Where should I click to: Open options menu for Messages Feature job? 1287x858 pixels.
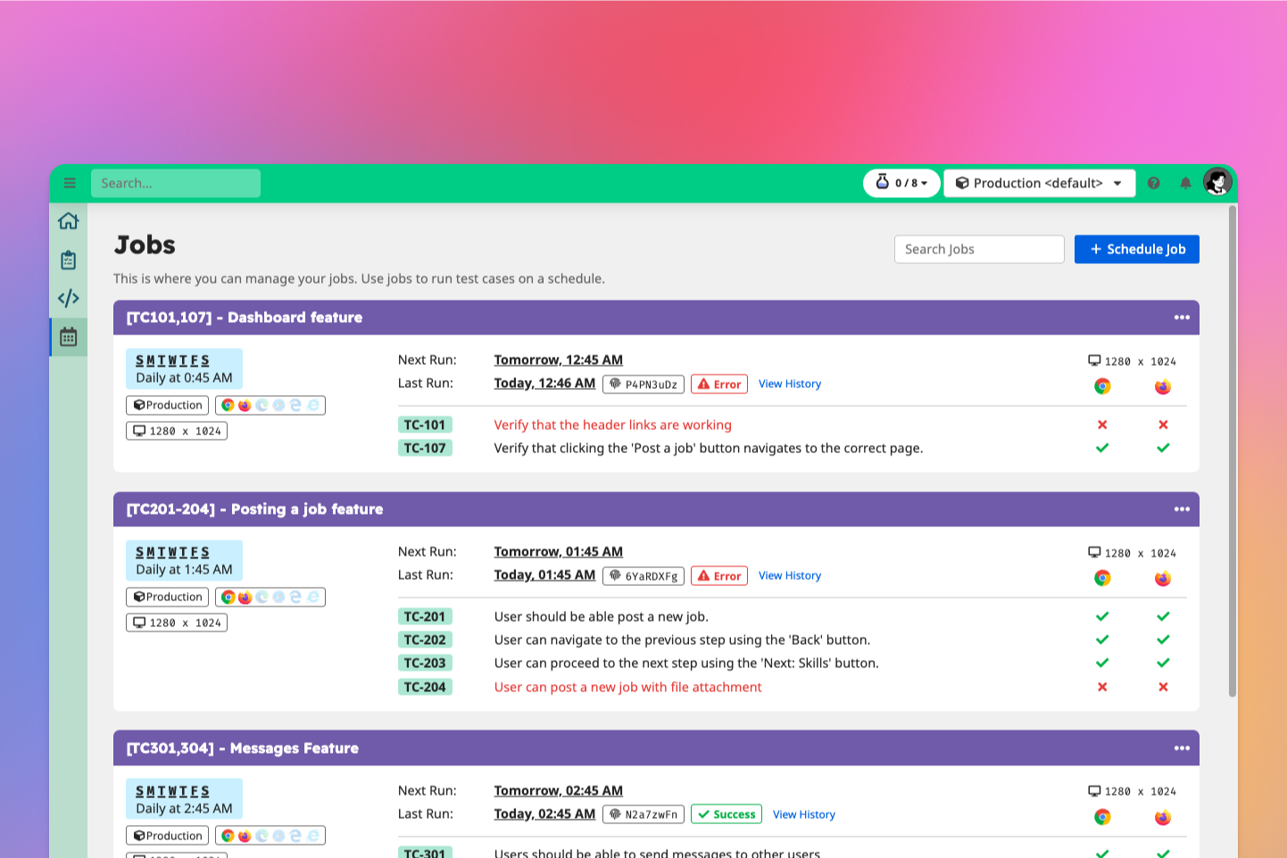tap(1182, 748)
